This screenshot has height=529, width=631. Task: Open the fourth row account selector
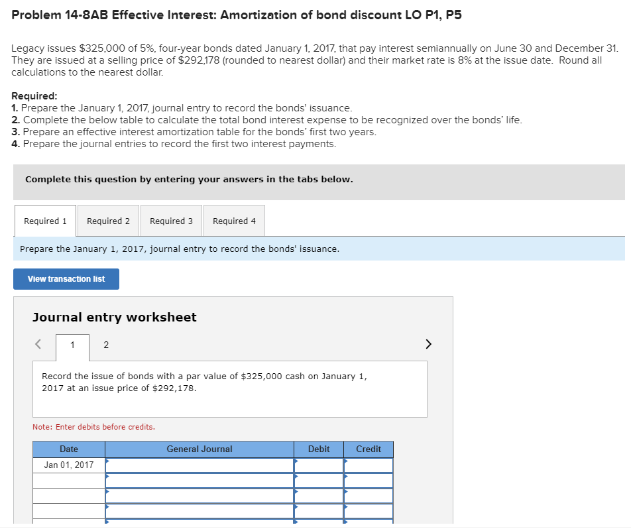(x=199, y=508)
